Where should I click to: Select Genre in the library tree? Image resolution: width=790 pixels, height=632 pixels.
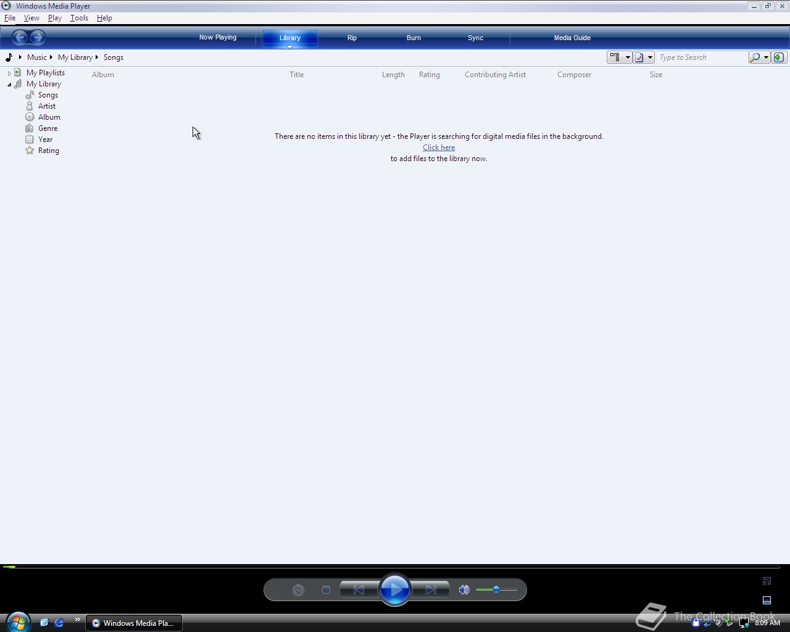click(48, 128)
